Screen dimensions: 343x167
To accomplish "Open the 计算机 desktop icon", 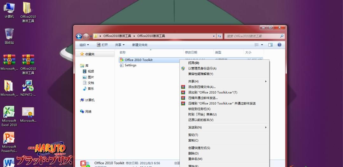I will (9, 10).
